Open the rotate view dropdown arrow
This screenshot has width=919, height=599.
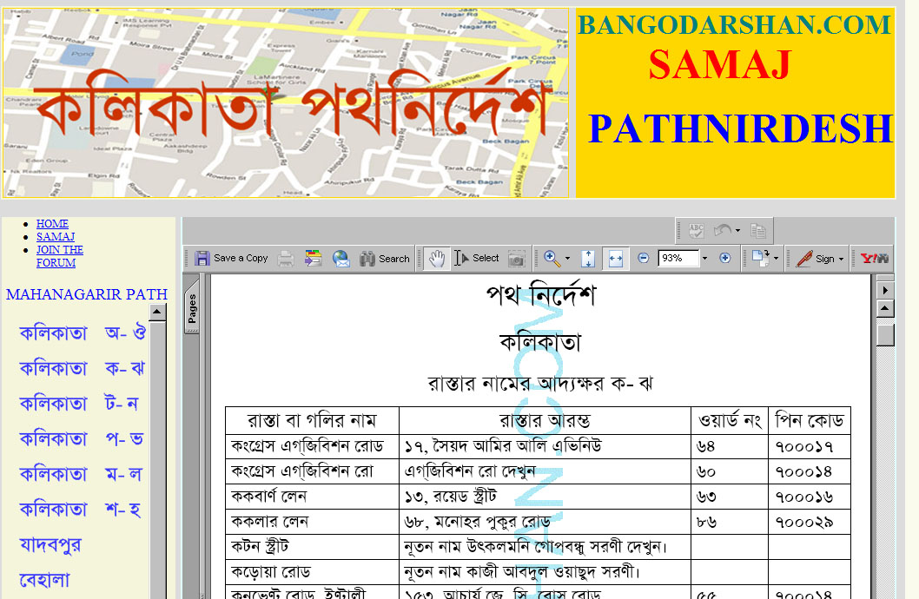coord(776,259)
